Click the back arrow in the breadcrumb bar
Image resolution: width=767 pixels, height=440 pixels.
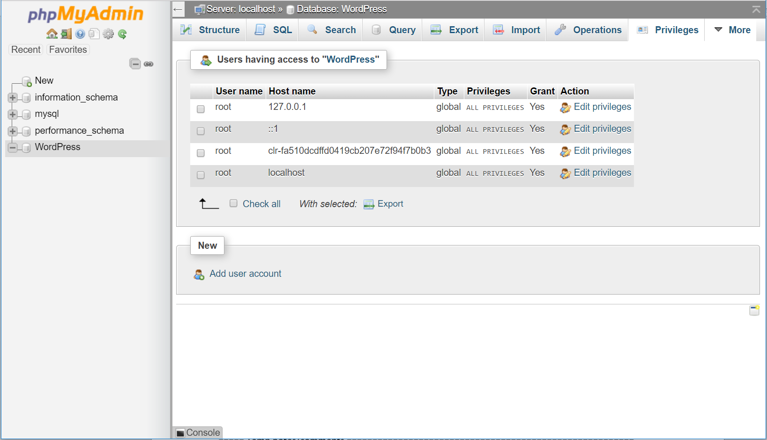(x=178, y=9)
